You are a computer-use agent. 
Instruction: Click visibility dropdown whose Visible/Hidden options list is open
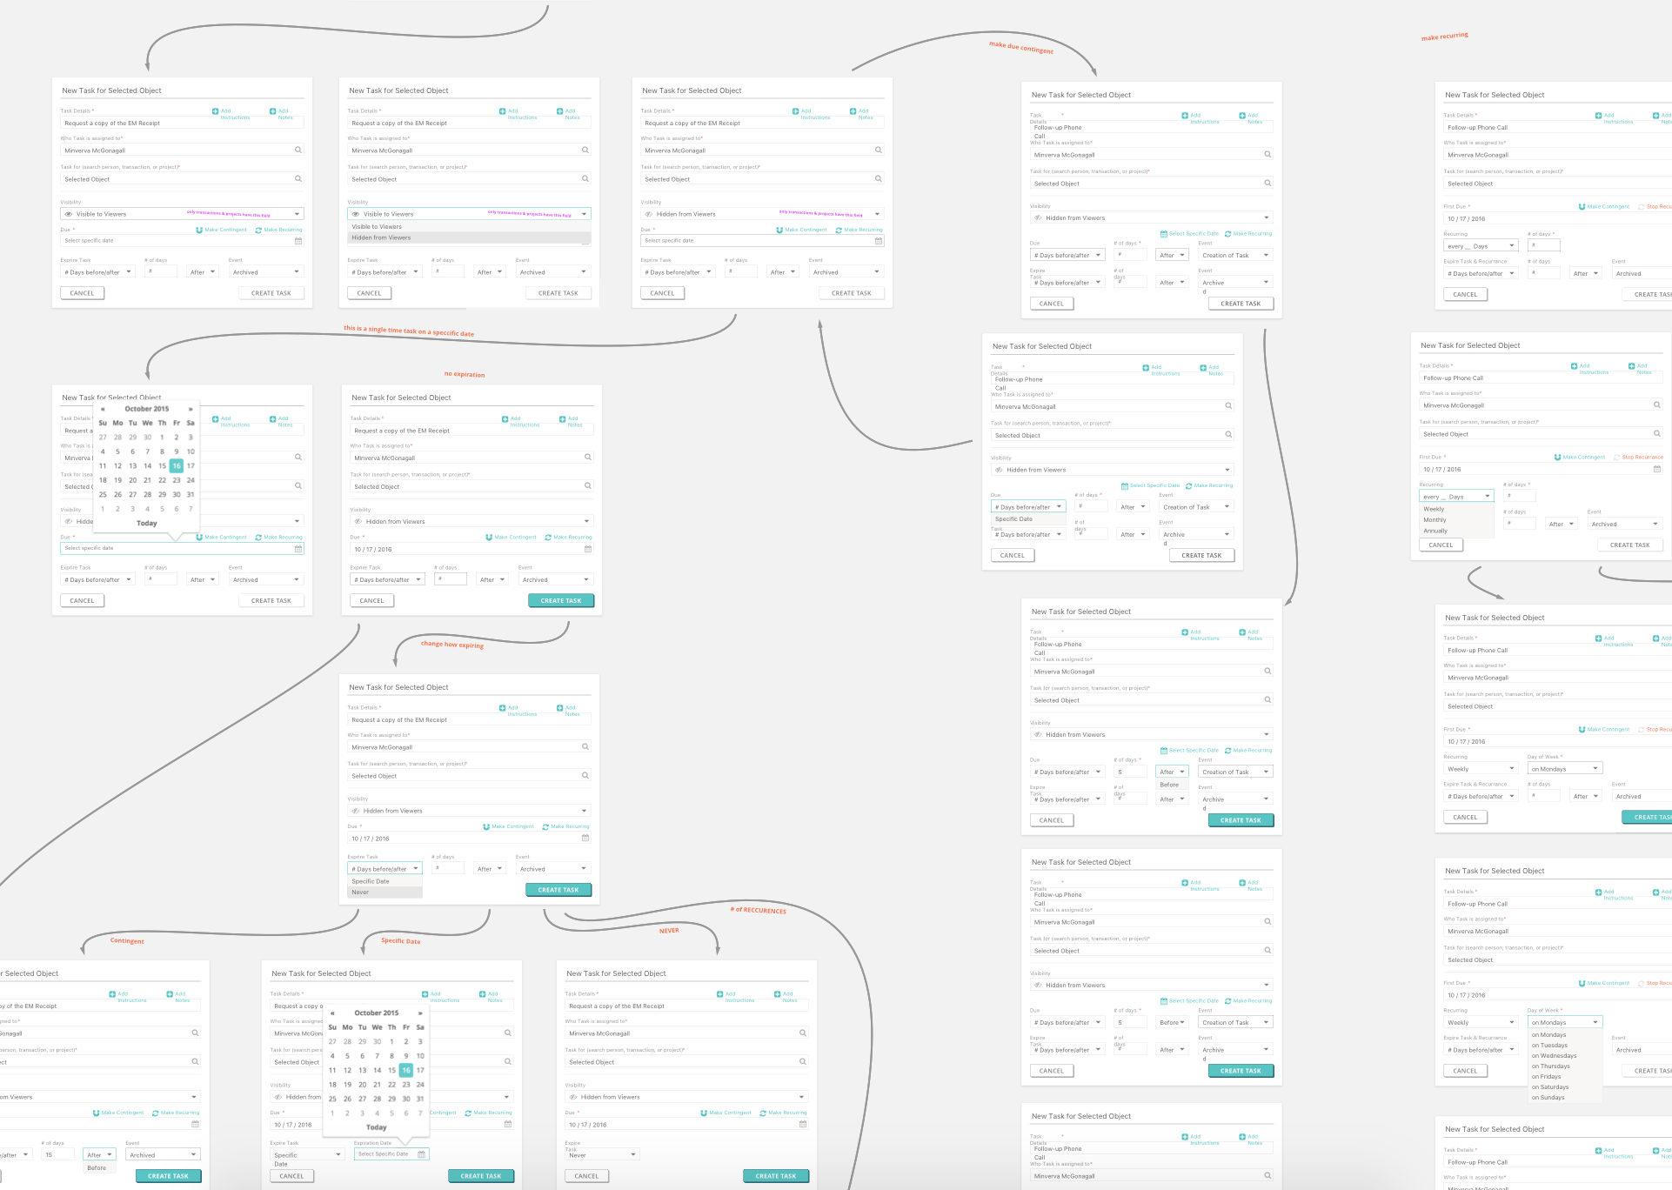click(x=469, y=214)
